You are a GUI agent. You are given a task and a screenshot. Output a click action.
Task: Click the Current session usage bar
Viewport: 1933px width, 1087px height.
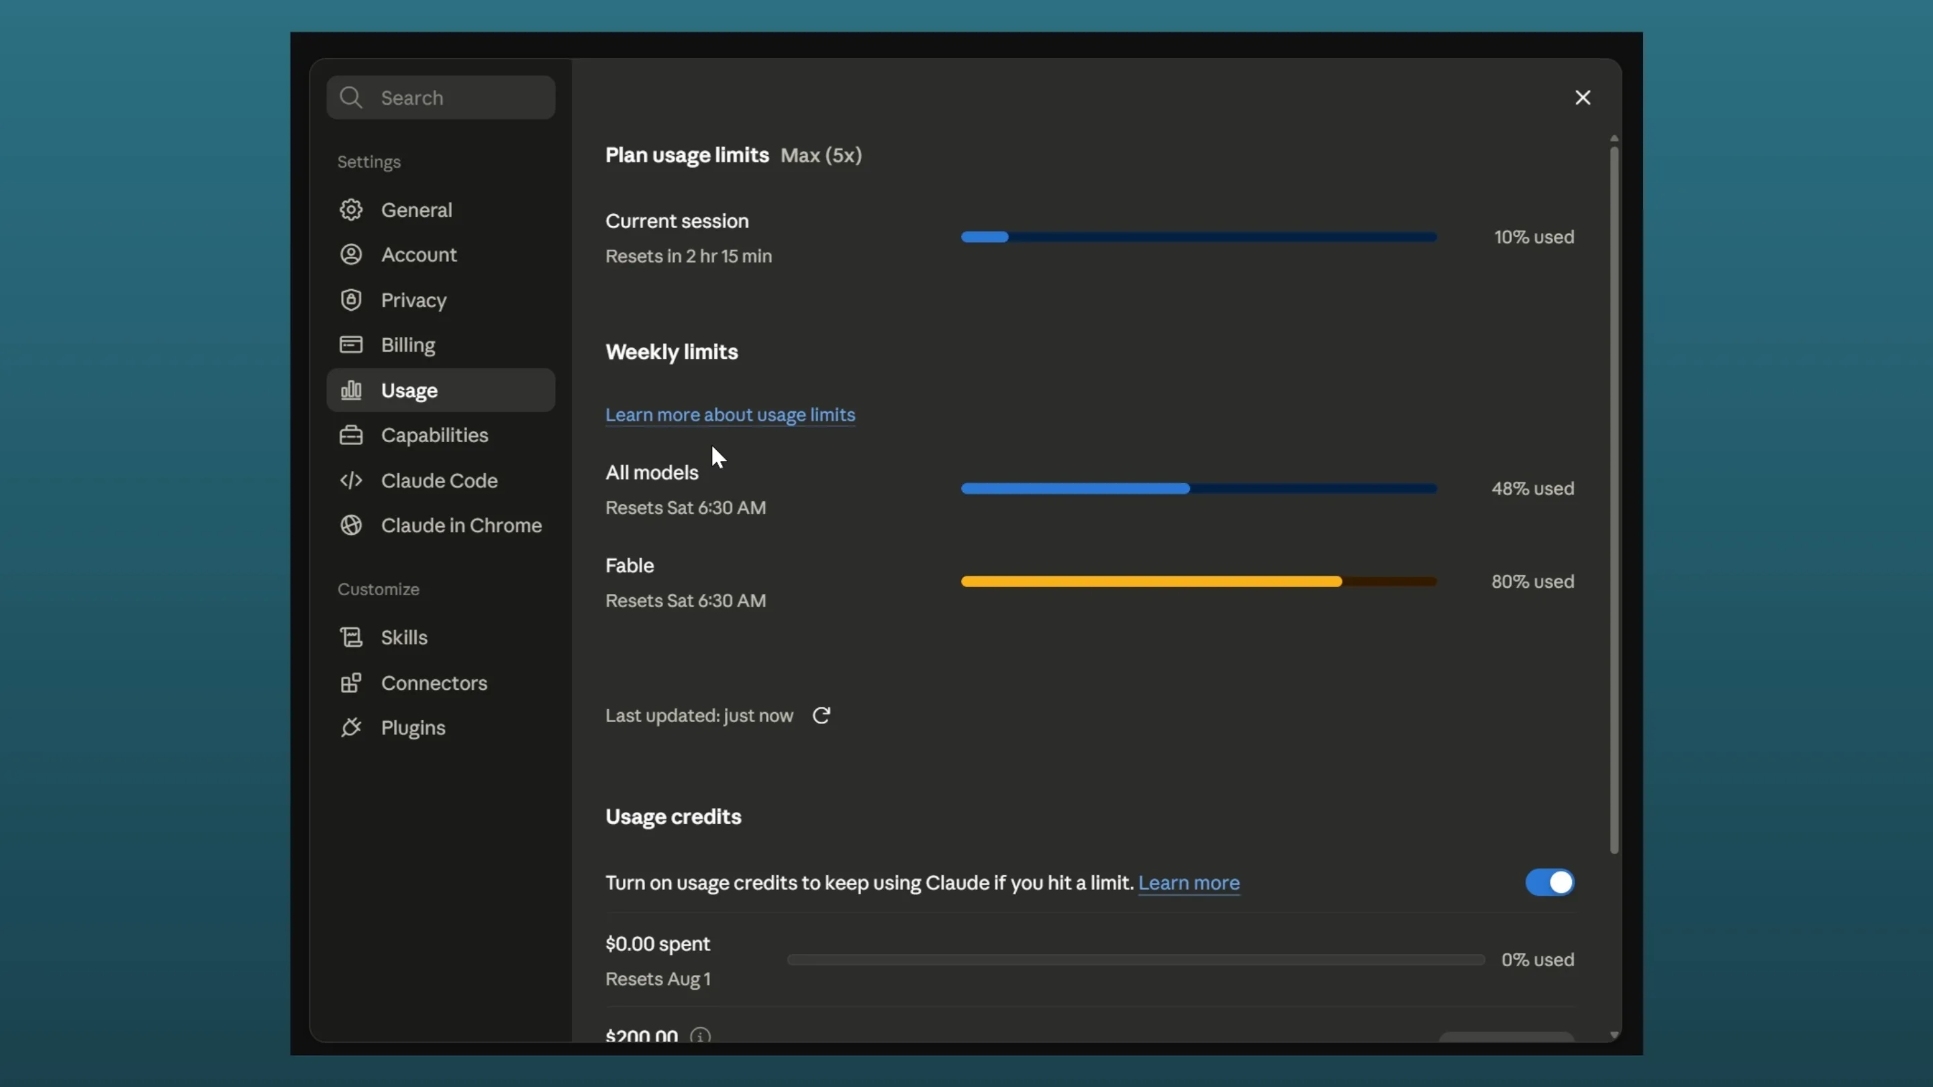[x=1198, y=237]
